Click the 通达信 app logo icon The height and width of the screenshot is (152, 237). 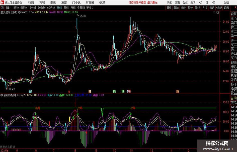point(2,2)
